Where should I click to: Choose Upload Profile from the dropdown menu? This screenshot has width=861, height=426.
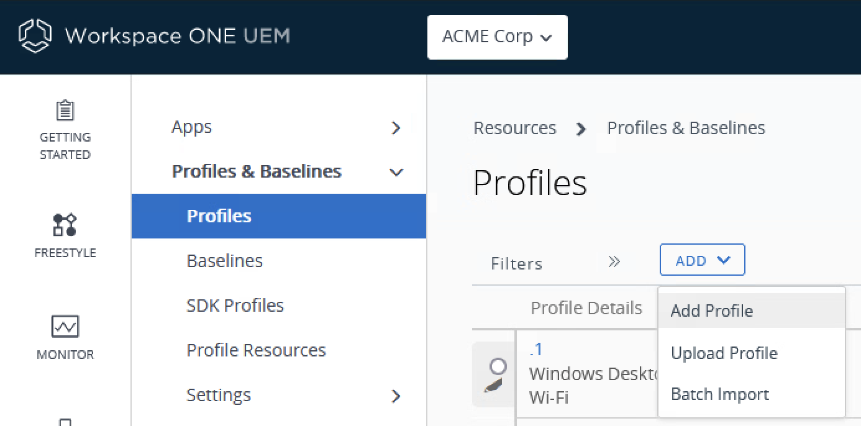(724, 353)
